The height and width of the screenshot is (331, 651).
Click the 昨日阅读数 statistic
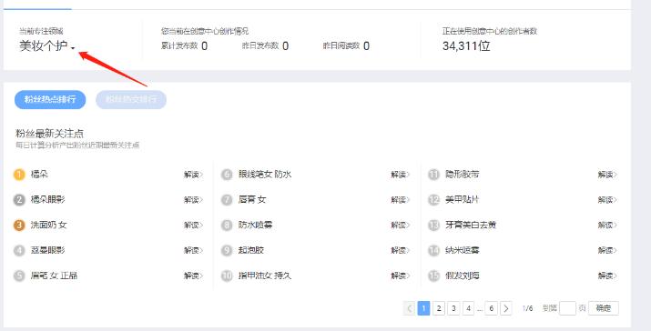pos(346,45)
